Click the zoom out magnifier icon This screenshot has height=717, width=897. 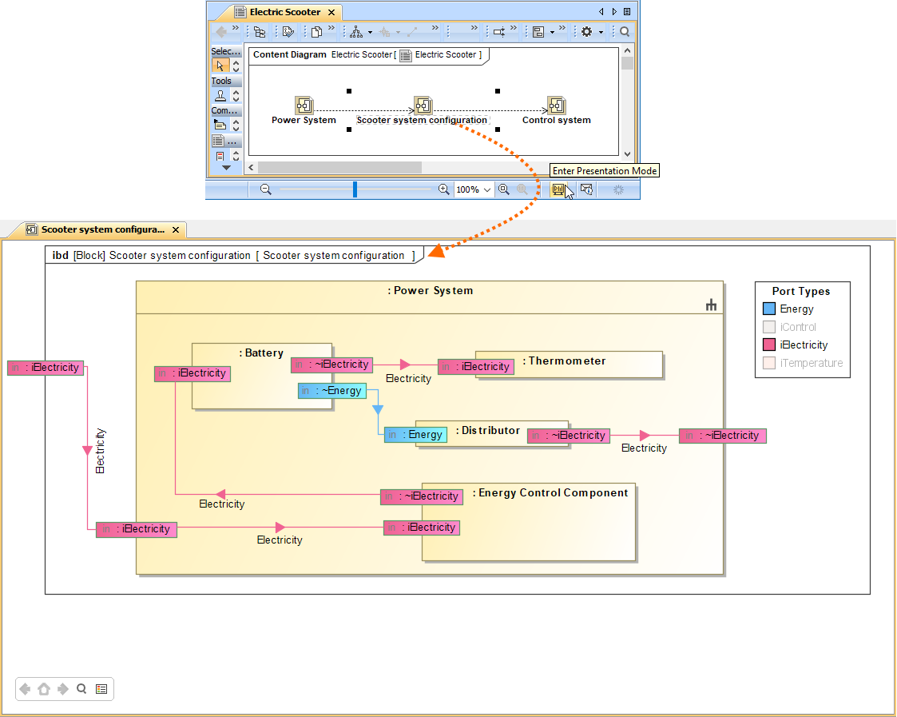266,189
